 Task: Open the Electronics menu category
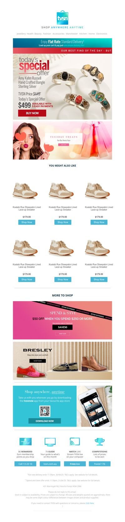[102, 34]
